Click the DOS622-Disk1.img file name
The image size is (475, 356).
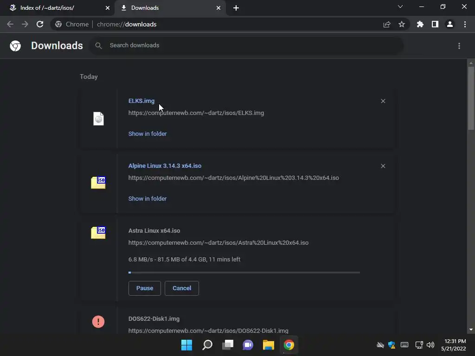(154, 319)
